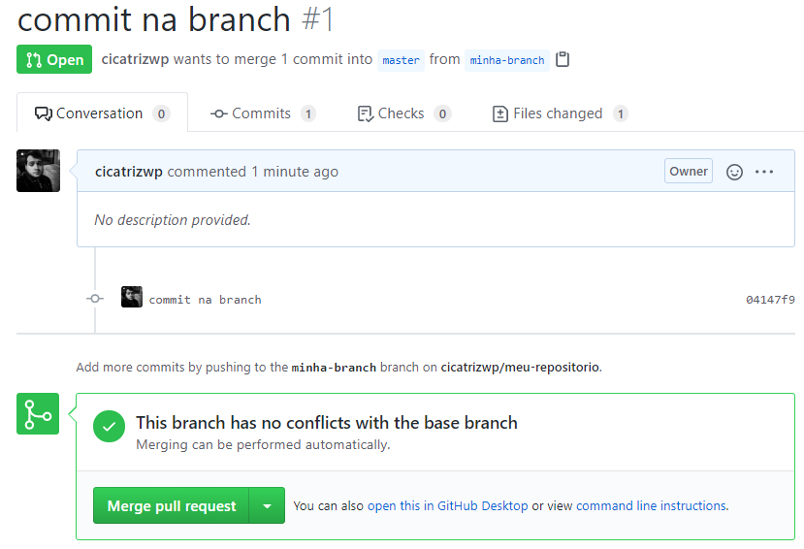The height and width of the screenshot is (549, 804).
Task: Click the commit node icon in timeline
Action: coord(95,299)
